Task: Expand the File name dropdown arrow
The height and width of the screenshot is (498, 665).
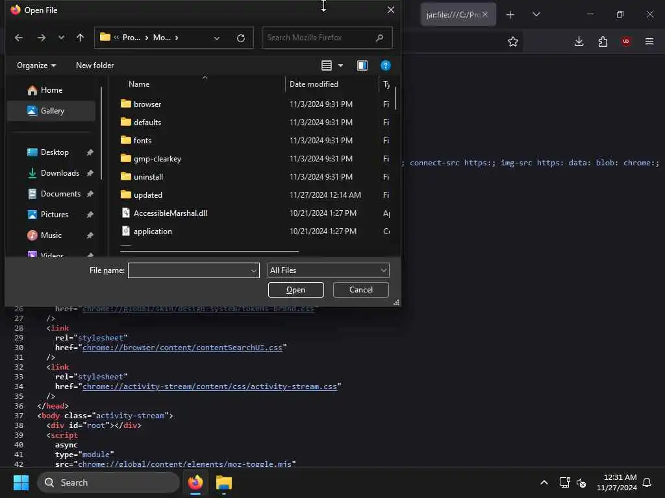Action: 254,270
